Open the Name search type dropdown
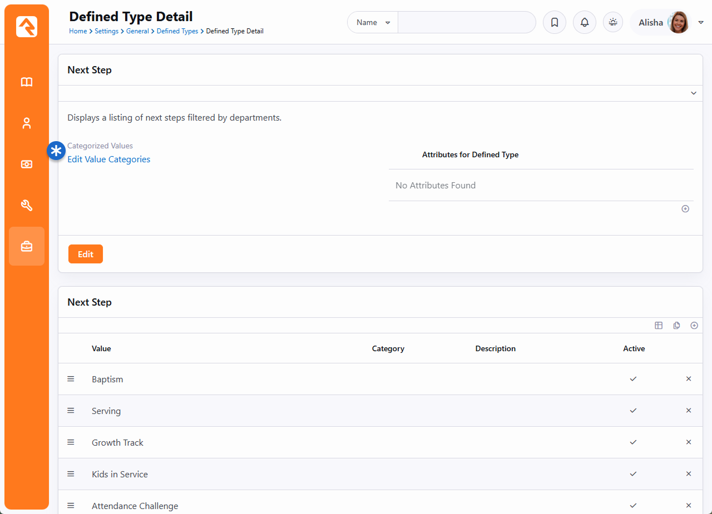 point(373,23)
